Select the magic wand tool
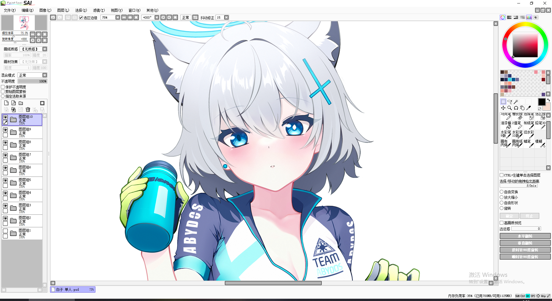The width and height of the screenshot is (552, 301). pyautogui.click(x=516, y=102)
